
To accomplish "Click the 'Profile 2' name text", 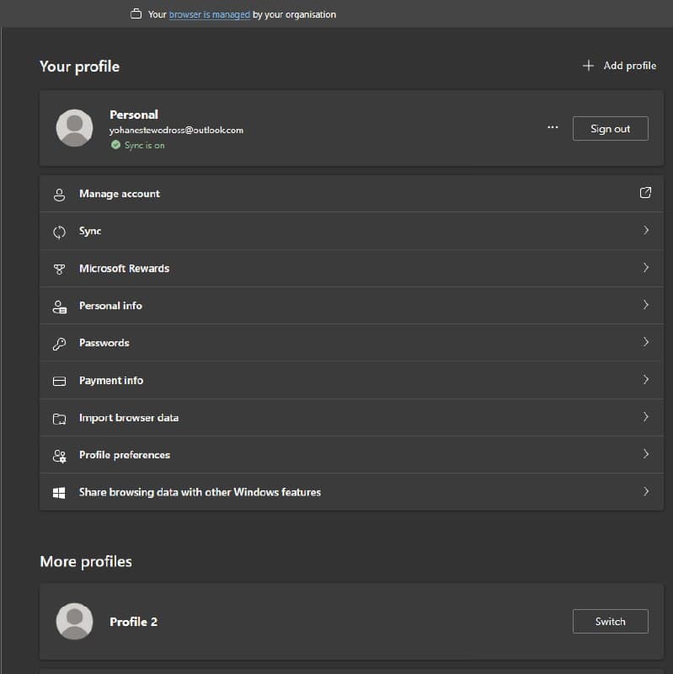I will 134,622.
